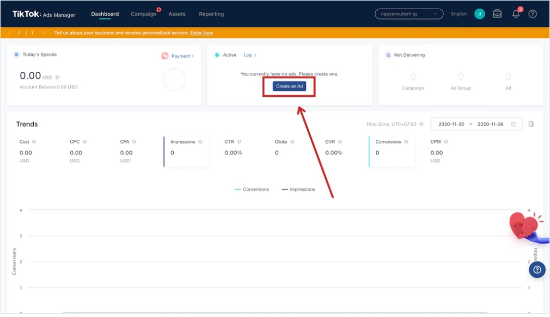Open the Payment link
Screen dimensions: 550x317
(x=182, y=56)
